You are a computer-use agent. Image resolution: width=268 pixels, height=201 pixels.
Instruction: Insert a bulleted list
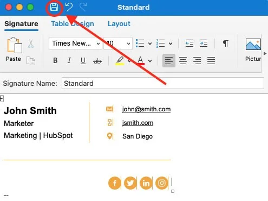click(x=140, y=43)
